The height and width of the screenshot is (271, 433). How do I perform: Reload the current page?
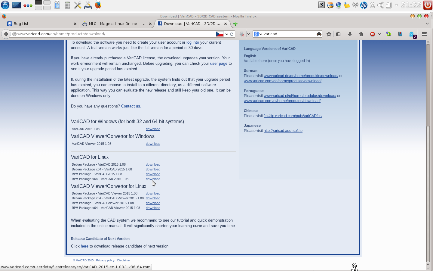[232, 34]
